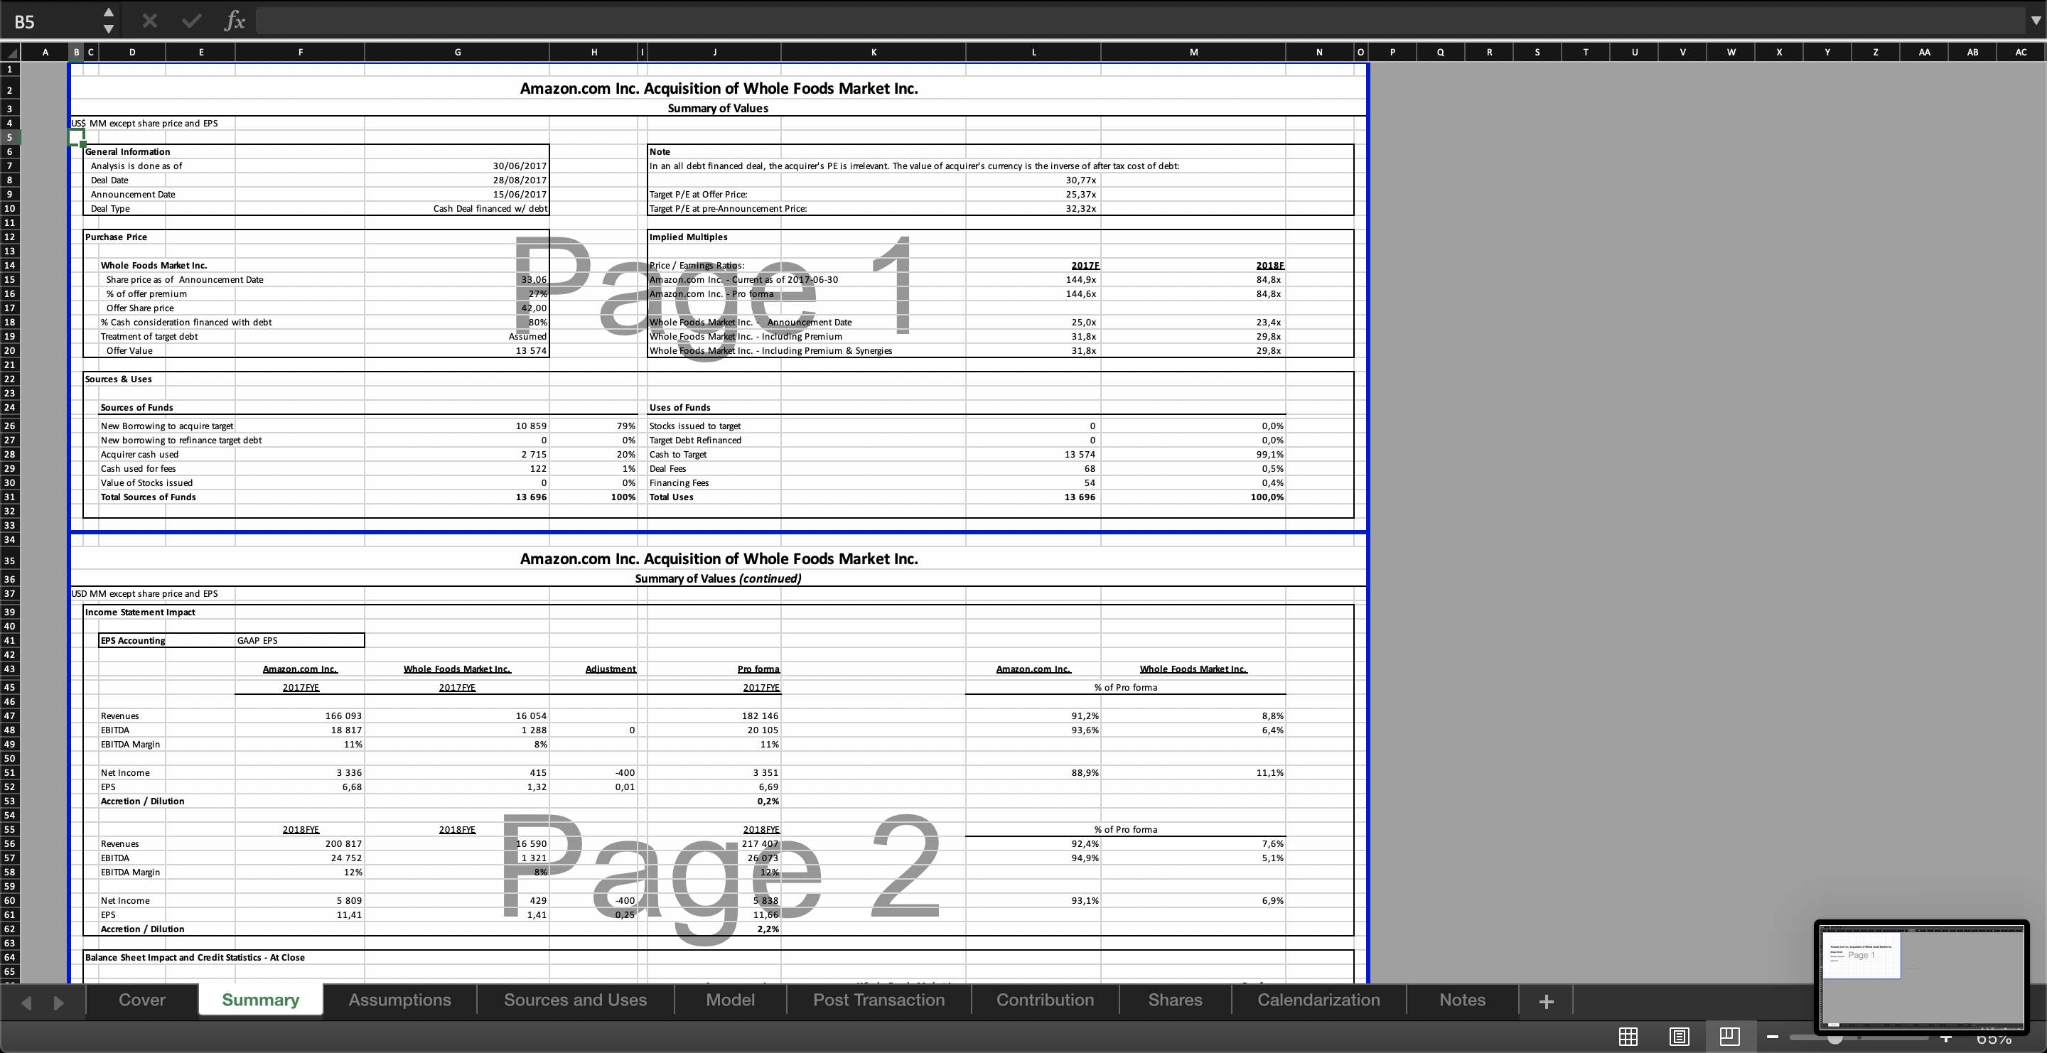The width and height of the screenshot is (2047, 1053).
Task: Open the Name Box dropdown arrows
Action: [109, 21]
